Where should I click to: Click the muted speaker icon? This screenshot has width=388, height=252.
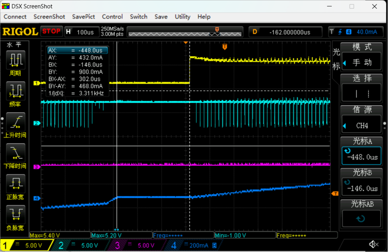click(373, 244)
